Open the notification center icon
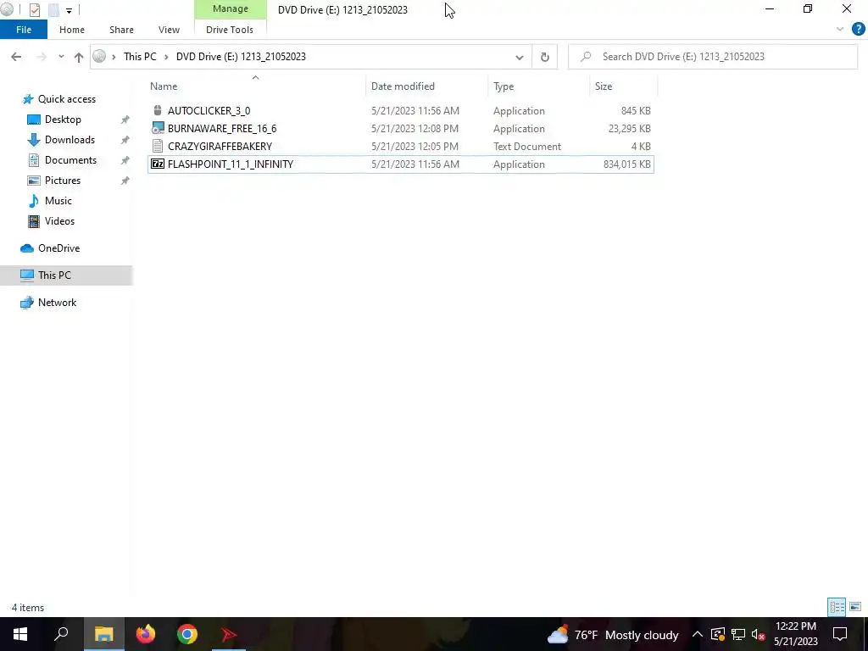Image resolution: width=868 pixels, height=651 pixels. pyautogui.click(x=840, y=634)
